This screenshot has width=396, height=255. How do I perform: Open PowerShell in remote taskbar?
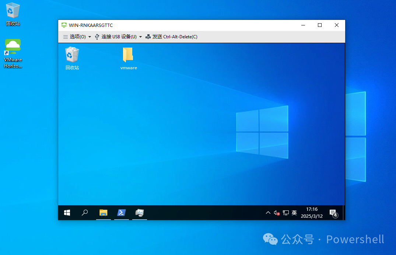(x=122, y=213)
